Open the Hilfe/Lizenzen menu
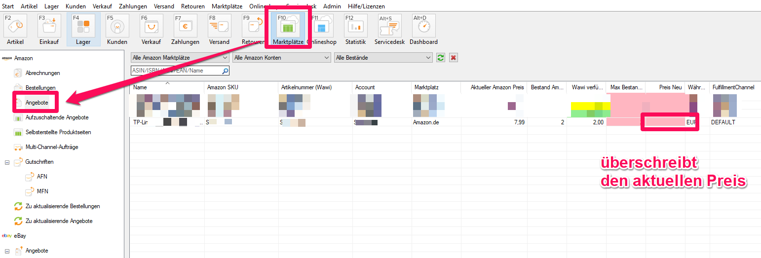761x258 pixels. 366,6
